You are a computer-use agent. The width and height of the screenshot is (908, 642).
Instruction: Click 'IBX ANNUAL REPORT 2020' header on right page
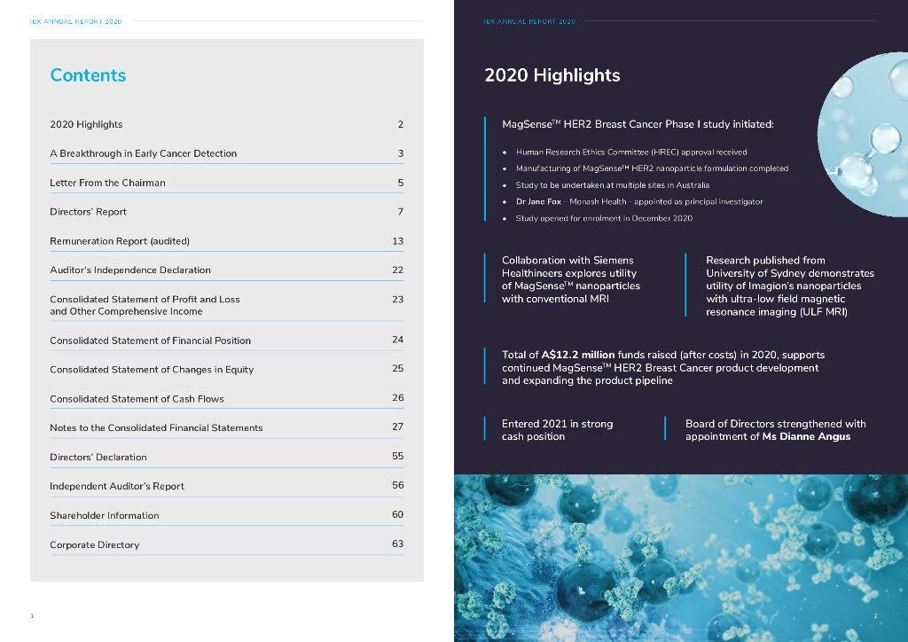(529, 21)
